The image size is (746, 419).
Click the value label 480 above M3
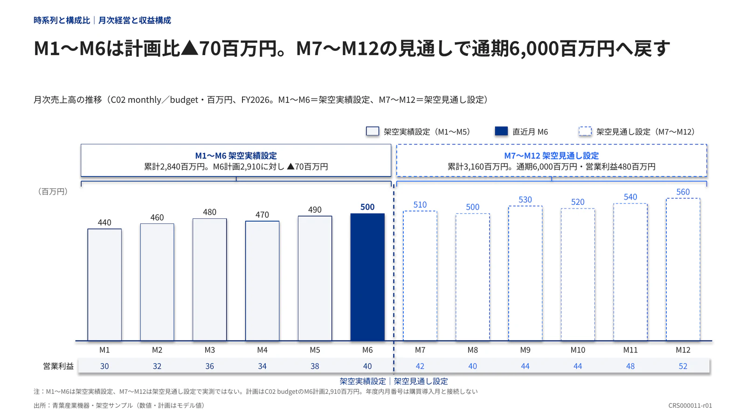[210, 212]
